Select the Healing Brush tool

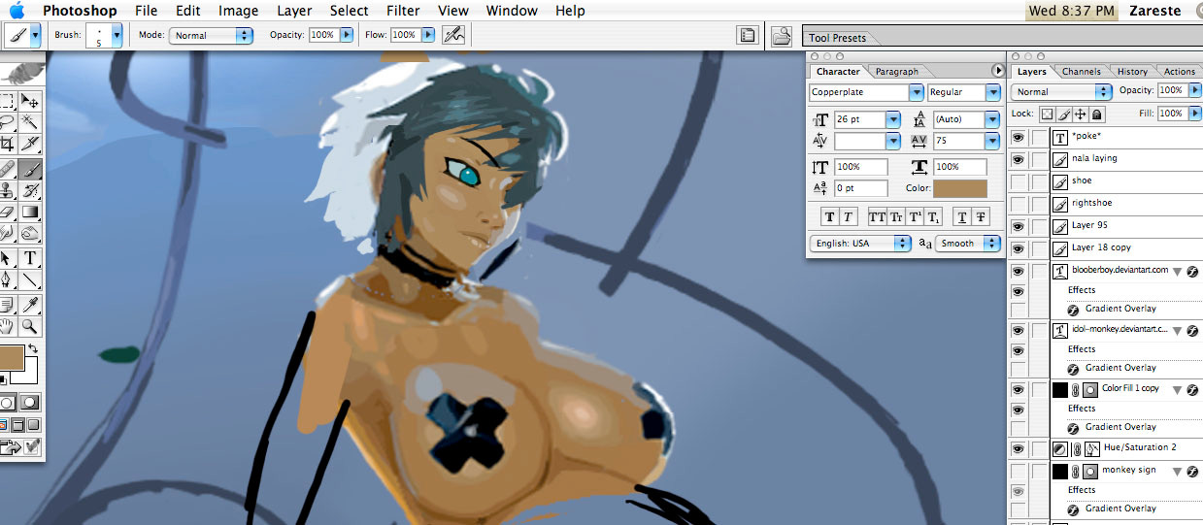7,169
